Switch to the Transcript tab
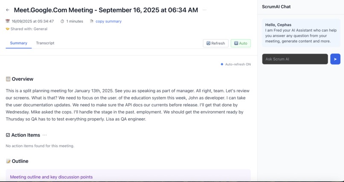Image resolution: width=344 pixels, height=182 pixels. (x=45, y=43)
